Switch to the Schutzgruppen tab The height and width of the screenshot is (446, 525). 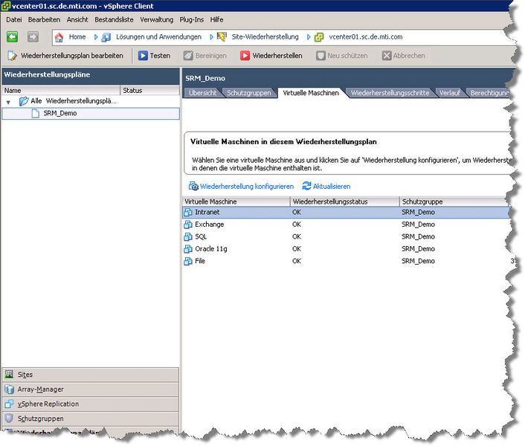pos(249,93)
